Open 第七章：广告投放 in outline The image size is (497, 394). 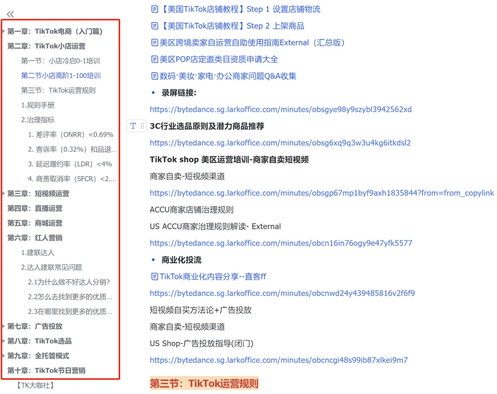tap(35, 326)
